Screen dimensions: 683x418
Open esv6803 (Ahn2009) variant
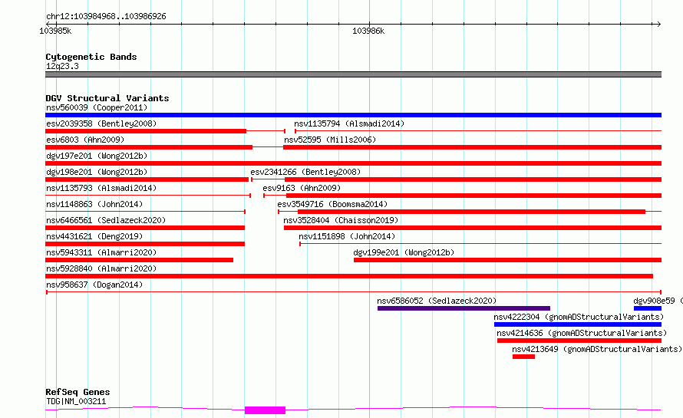tap(85, 140)
